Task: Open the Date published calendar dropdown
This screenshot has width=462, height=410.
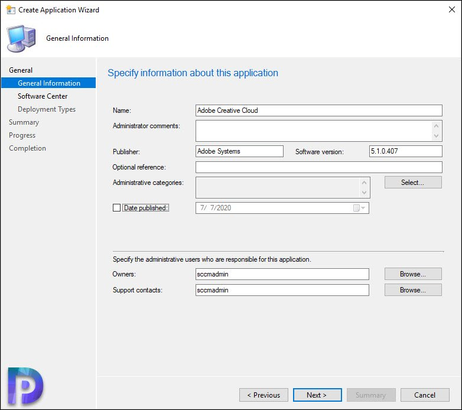Action: coord(359,208)
